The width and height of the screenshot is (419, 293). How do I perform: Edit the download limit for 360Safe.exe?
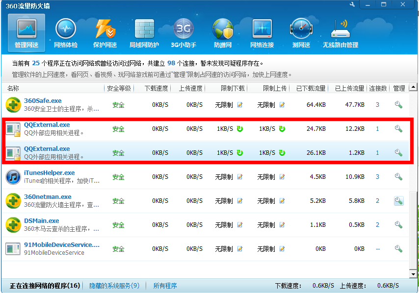(x=240, y=105)
